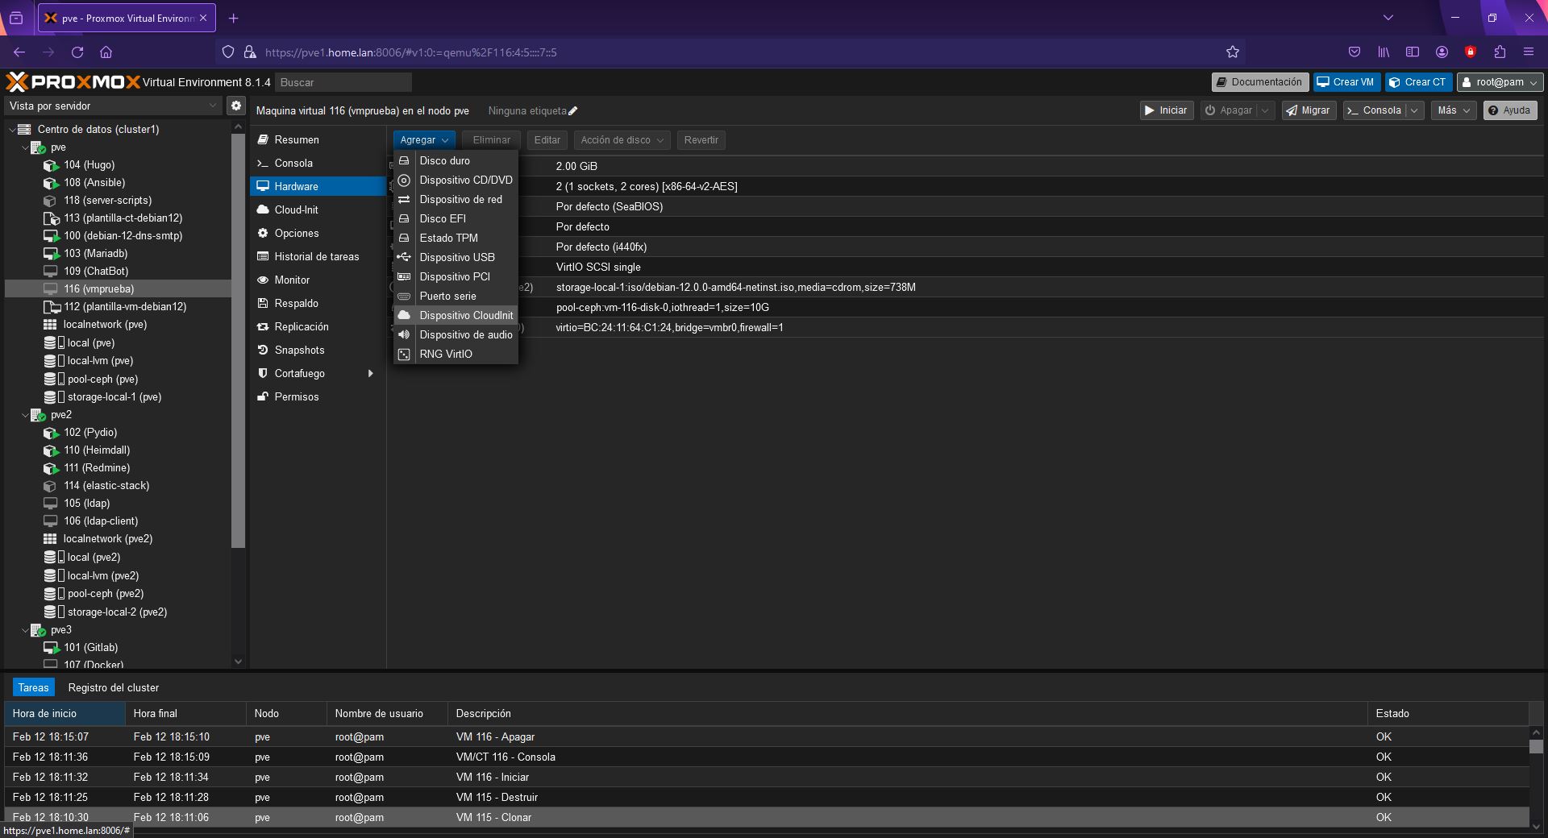This screenshot has width=1548, height=838.
Task: Click browser home icon
Action: (106, 52)
